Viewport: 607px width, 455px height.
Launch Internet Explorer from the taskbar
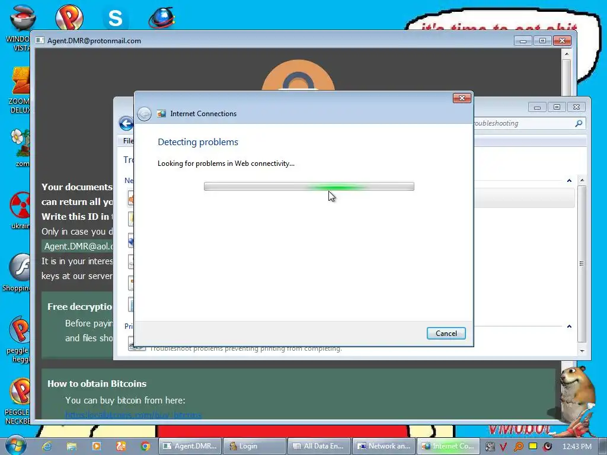tap(47, 447)
